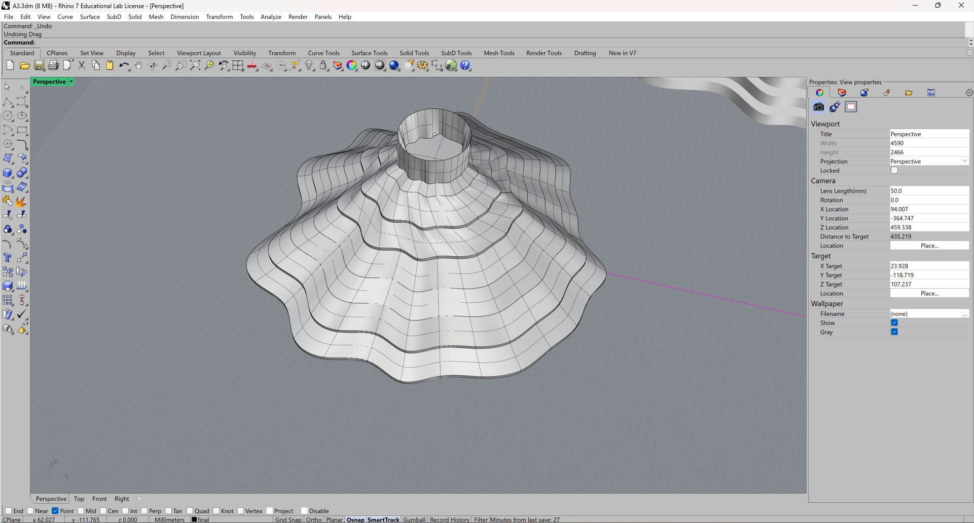The height and width of the screenshot is (523, 974).
Task: Click the Options gear icon in toolbar
Action: click(x=423, y=65)
